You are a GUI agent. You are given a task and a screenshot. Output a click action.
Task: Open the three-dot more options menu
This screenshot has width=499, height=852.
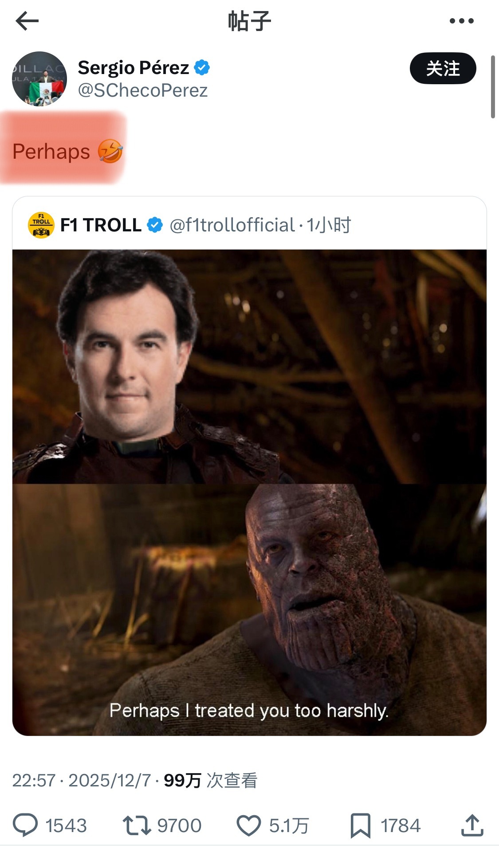click(461, 21)
